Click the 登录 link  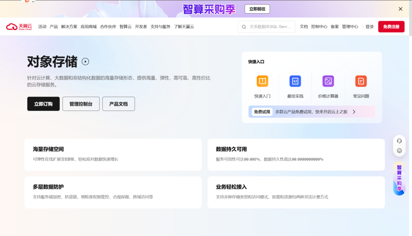click(x=369, y=27)
